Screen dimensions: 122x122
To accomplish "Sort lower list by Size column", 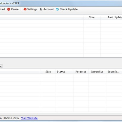I will (x=48, y=72).
